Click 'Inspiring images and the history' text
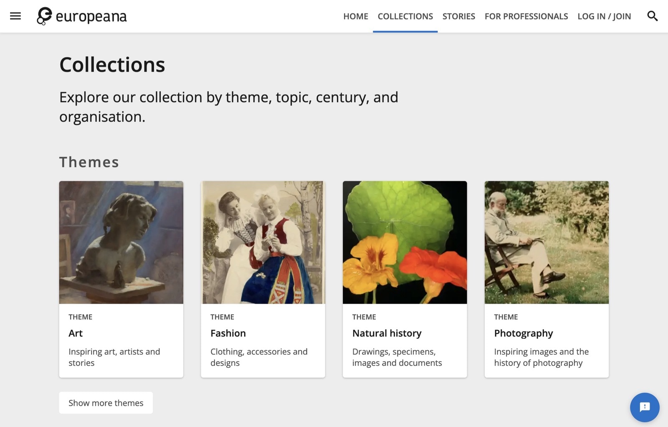The width and height of the screenshot is (668, 427). click(541, 357)
